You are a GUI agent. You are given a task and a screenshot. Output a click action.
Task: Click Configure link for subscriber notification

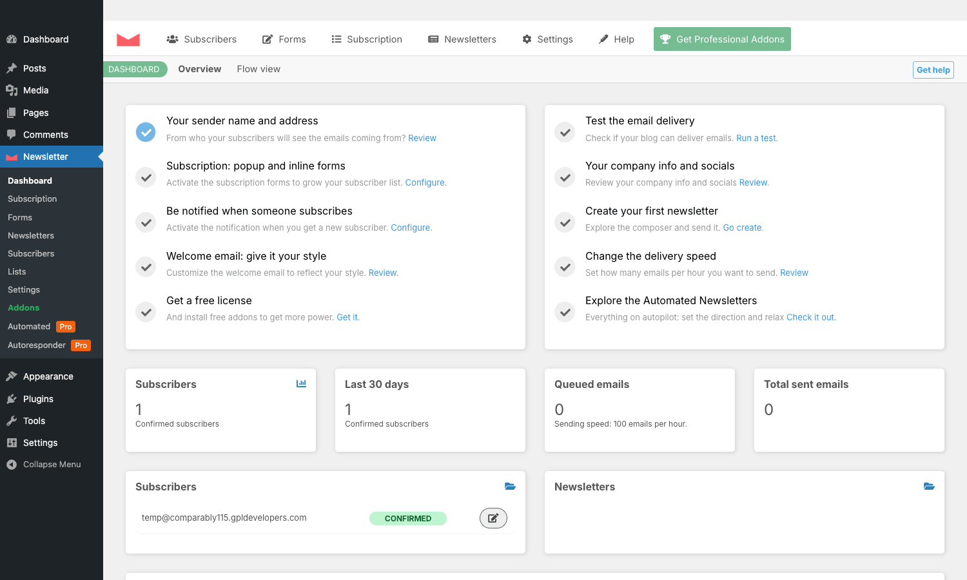411,227
